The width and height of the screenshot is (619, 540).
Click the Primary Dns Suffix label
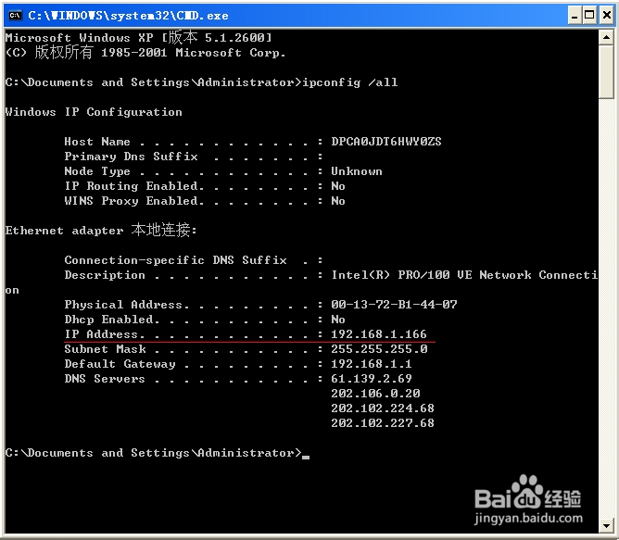point(131,157)
